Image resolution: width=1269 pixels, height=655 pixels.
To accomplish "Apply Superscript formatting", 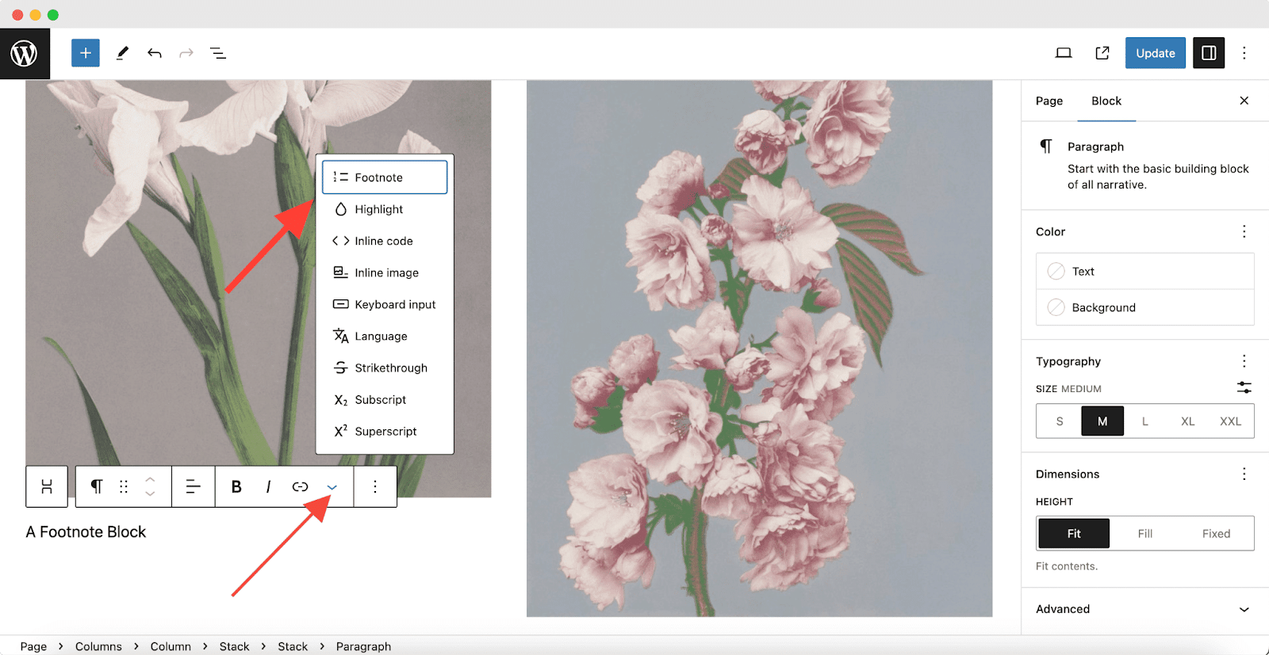I will pos(385,431).
